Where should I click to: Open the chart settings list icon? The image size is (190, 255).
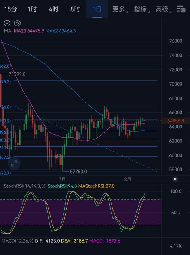[x=181, y=9]
